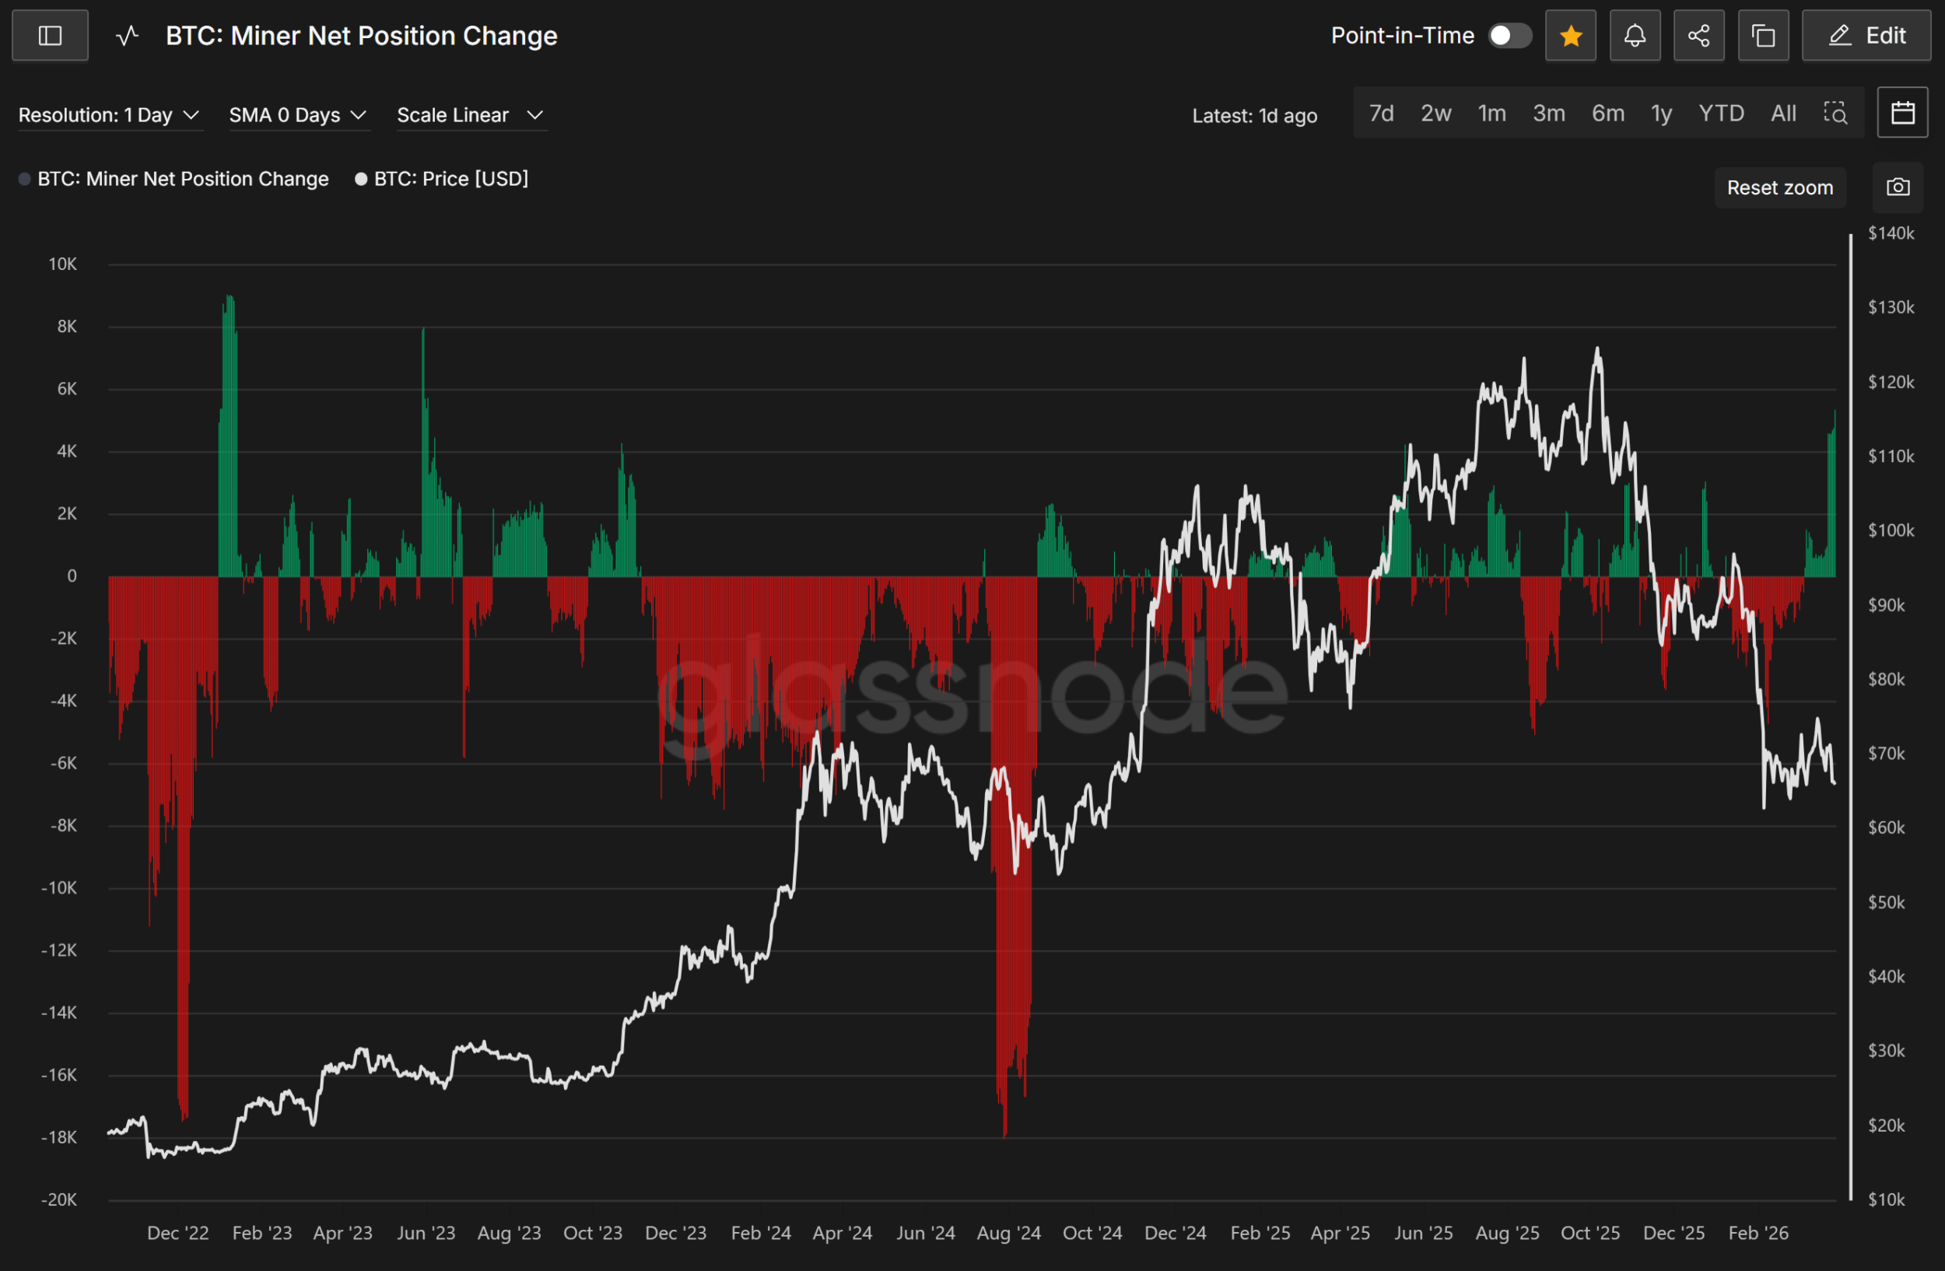Click the Edit button
The width and height of the screenshot is (1945, 1271).
pos(1866,36)
